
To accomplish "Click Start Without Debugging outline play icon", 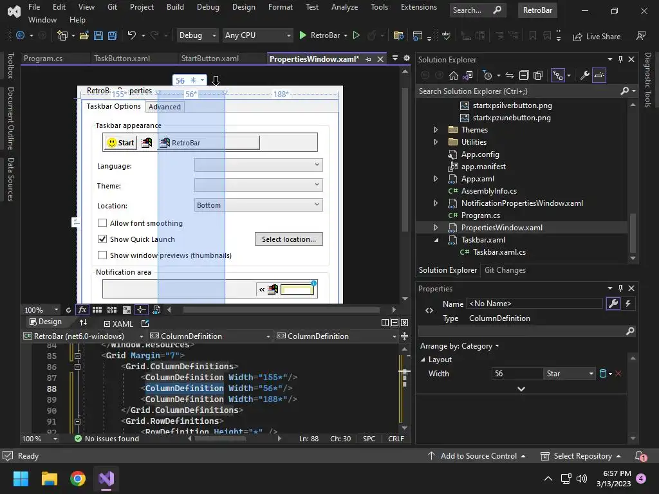I will [x=357, y=35].
